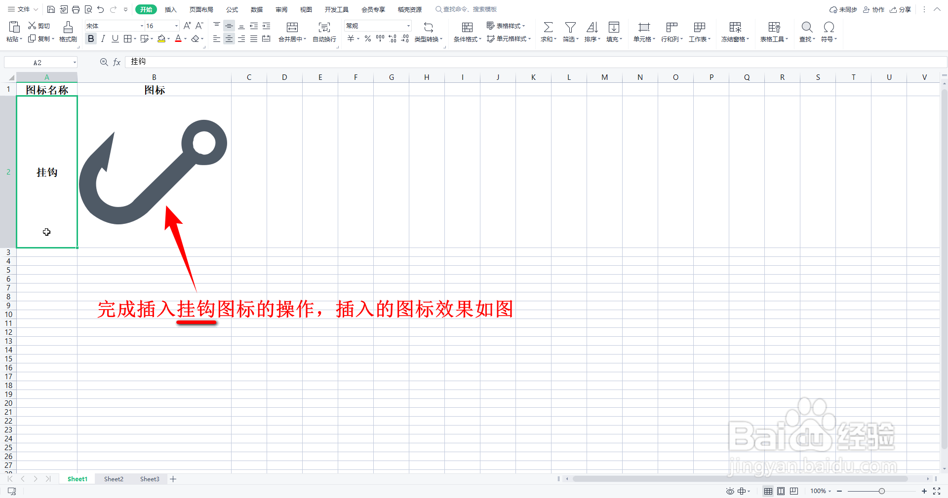Switch to the Sheet2 worksheet tab
The width and height of the screenshot is (948, 498).
point(113,478)
